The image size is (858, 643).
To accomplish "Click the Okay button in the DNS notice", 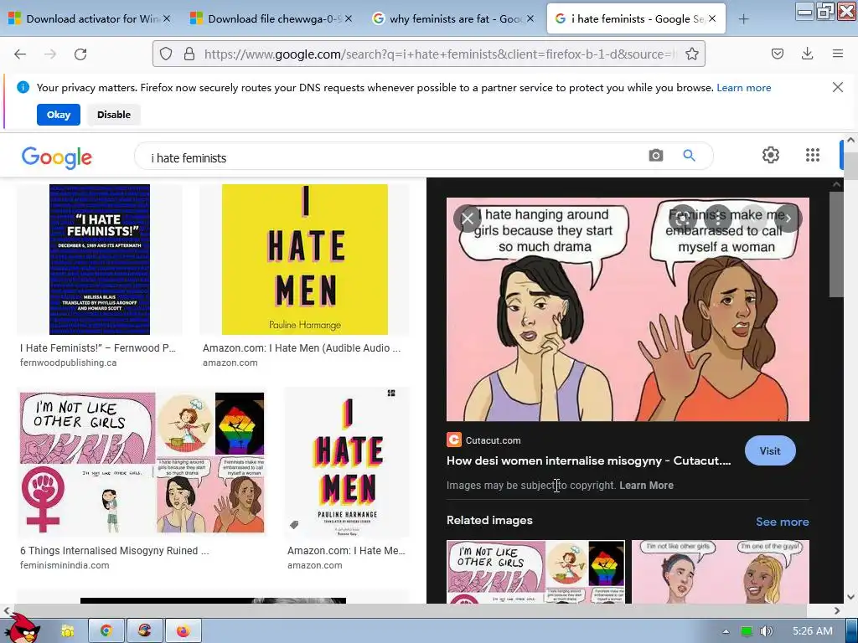I will (59, 115).
